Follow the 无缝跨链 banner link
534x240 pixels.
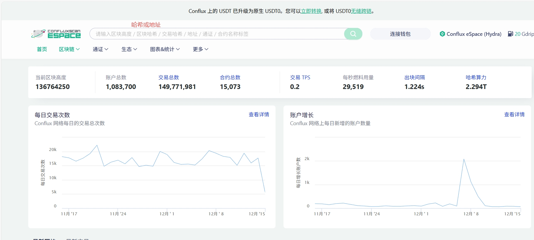tap(361, 11)
